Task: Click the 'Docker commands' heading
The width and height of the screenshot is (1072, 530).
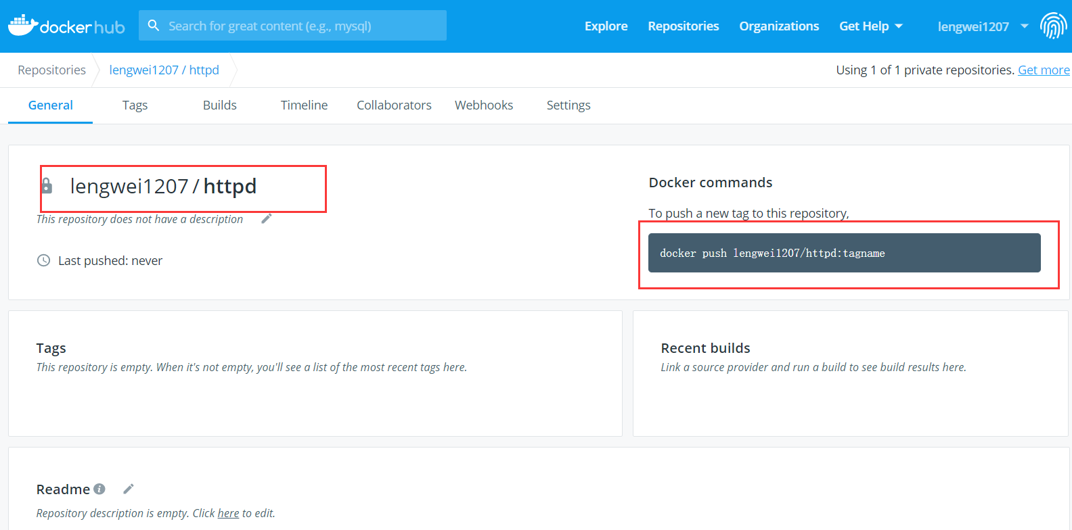Action: click(711, 183)
